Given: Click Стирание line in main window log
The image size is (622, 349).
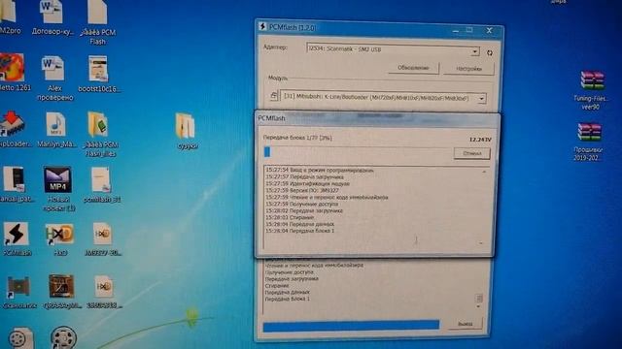Looking at the screenshot, I should (277, 285).
